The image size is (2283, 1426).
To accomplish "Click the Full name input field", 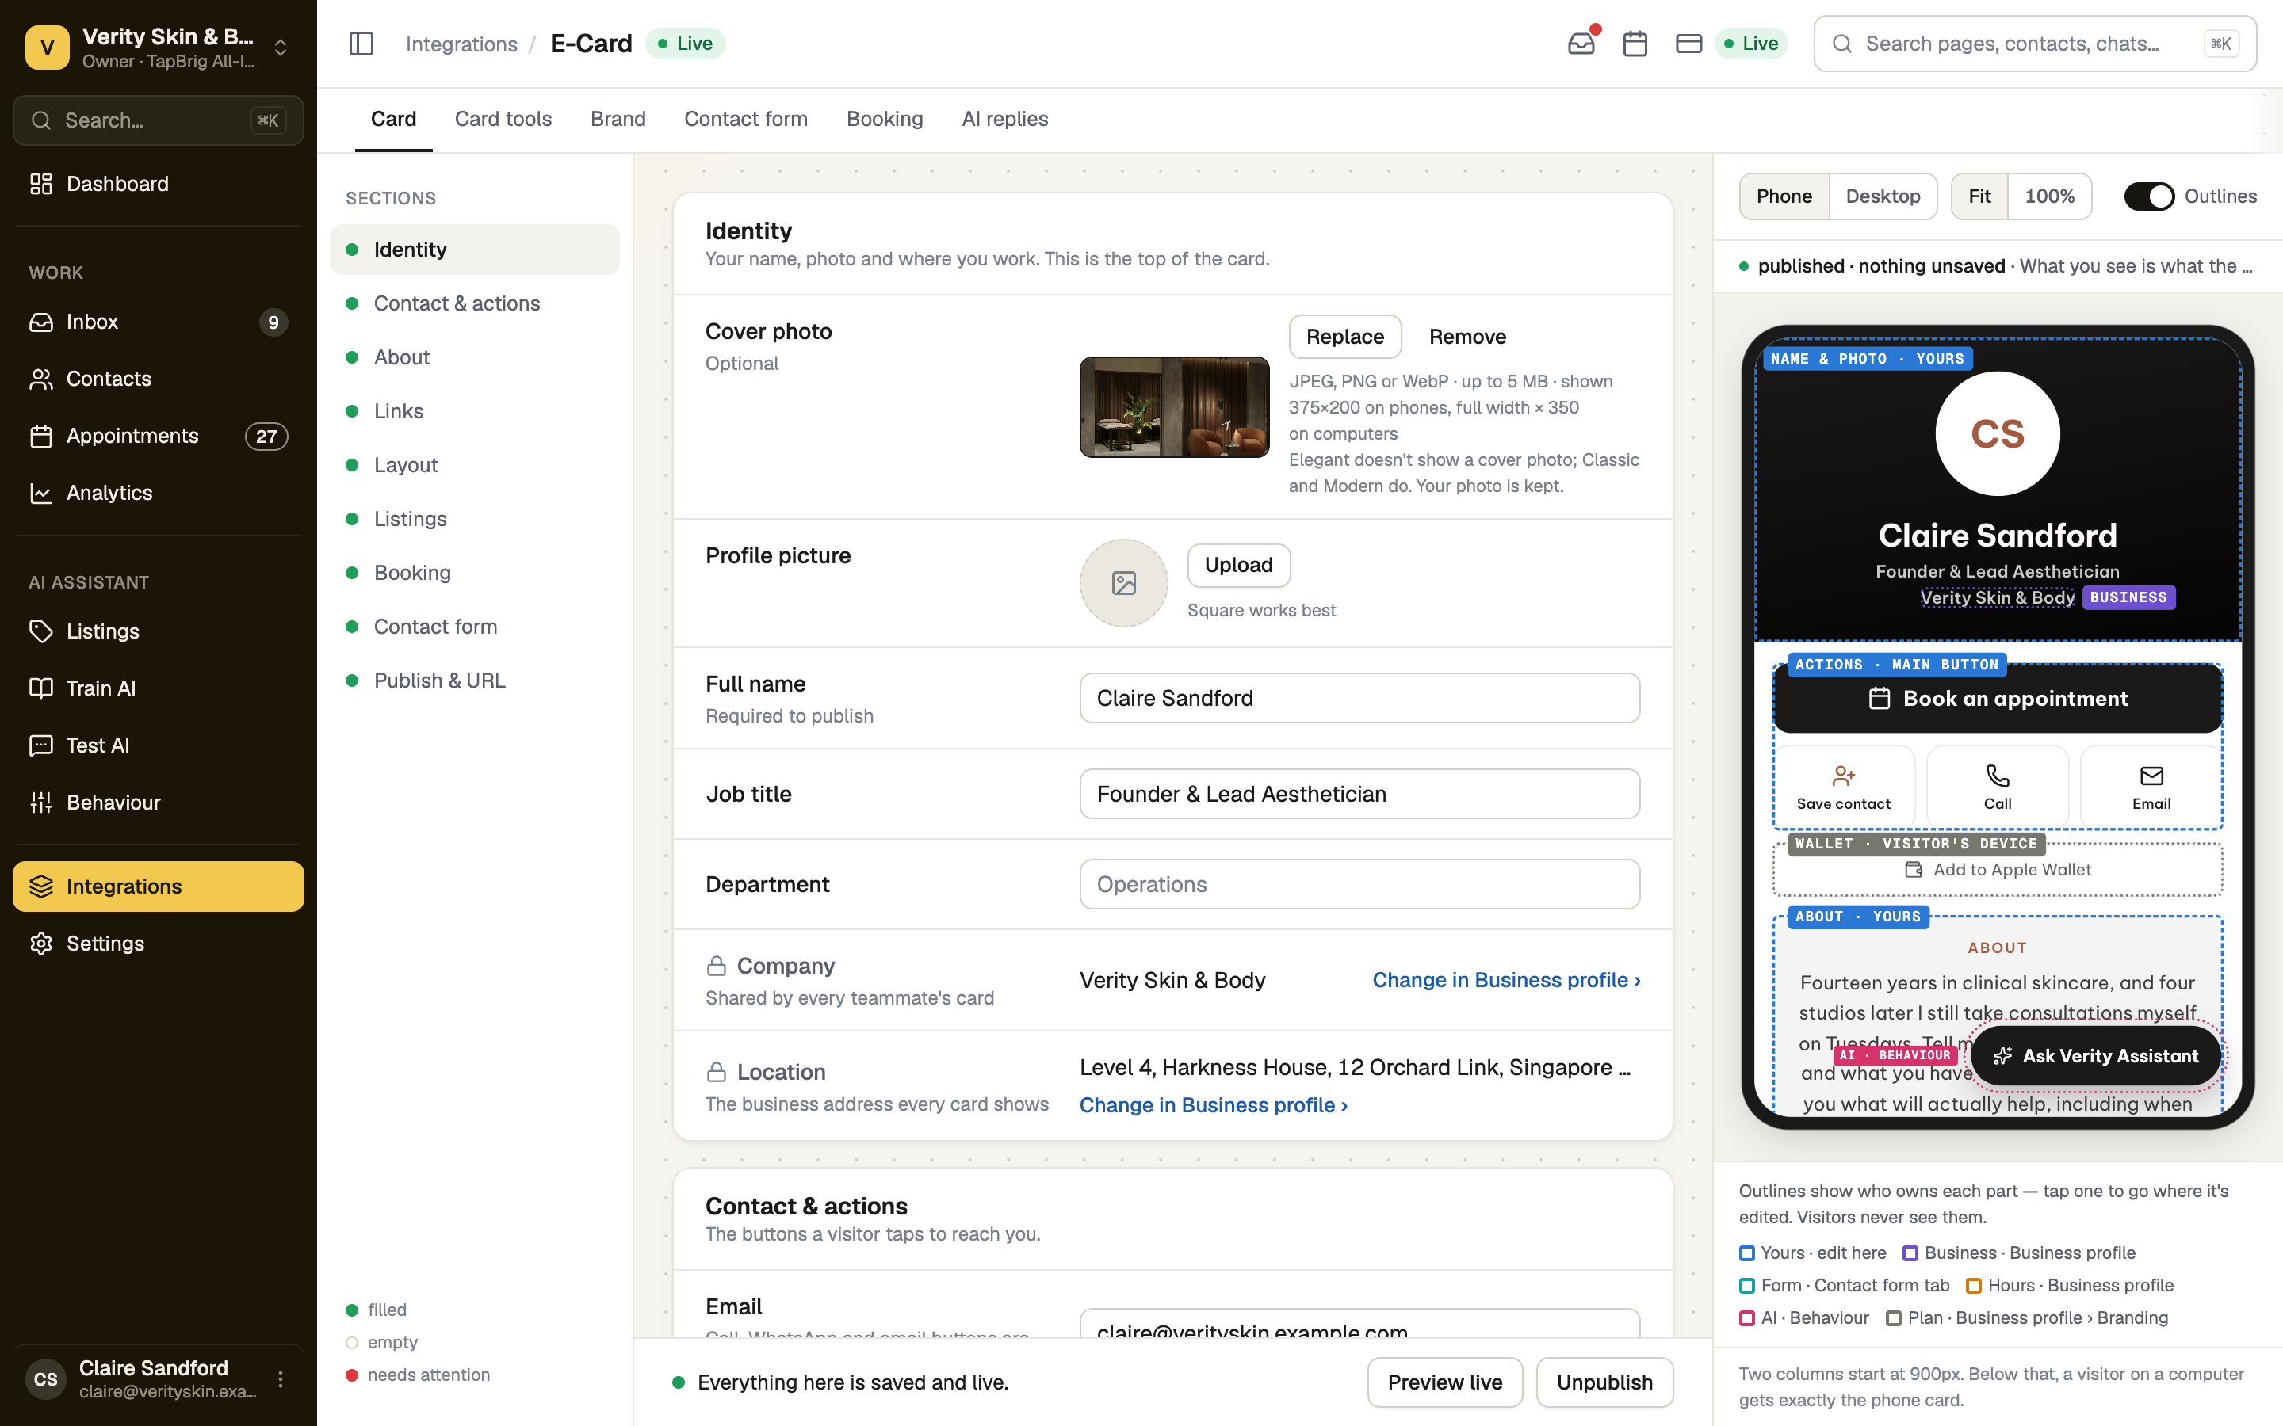I will click(x=1359, y=698).
